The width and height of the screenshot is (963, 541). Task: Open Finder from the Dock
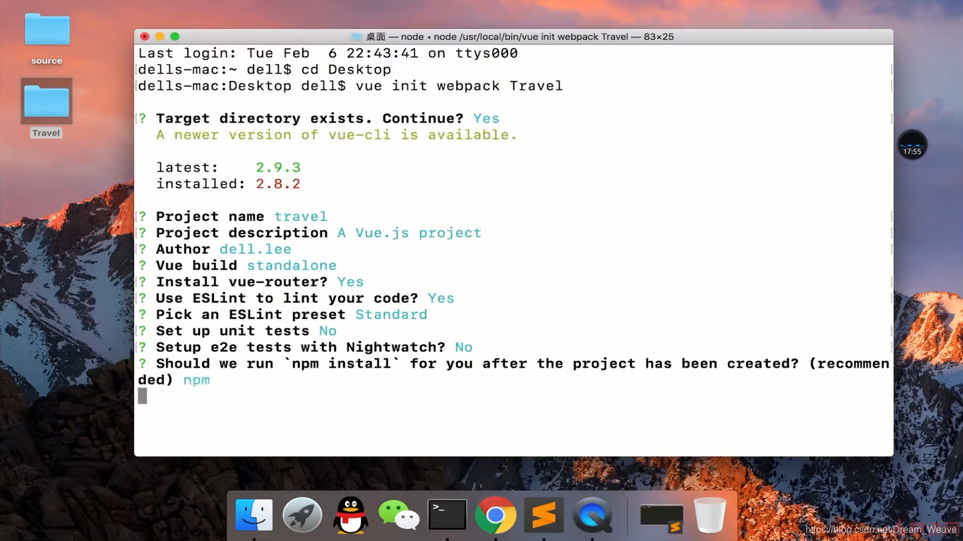(254, 515)
